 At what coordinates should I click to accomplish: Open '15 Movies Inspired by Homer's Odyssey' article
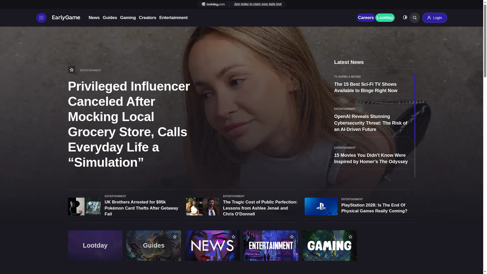click(x=371, y=158)
